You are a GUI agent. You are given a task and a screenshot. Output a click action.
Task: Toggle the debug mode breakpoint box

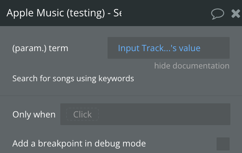tap(223, 144)
